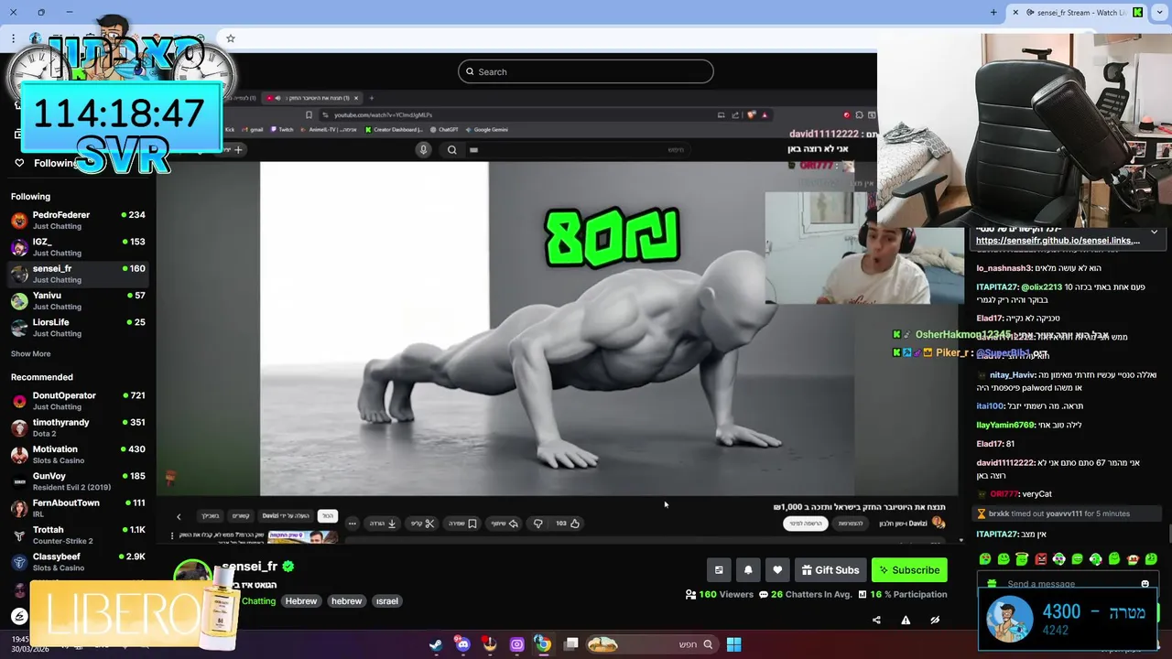
Task: Click the Gift Subs button
Action: tap(830, 570)
